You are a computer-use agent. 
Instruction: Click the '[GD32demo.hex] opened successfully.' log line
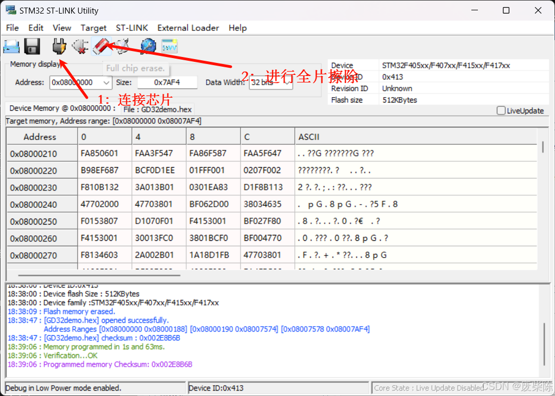point(89,321)
